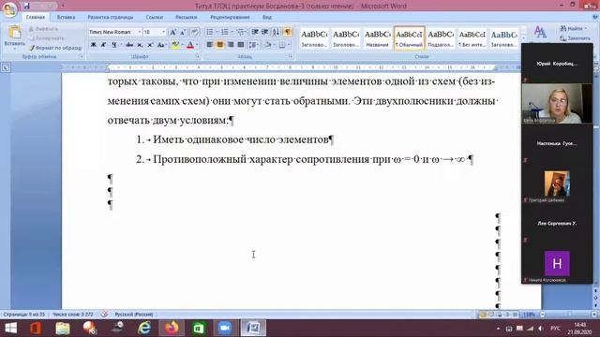Click the zoom out minus button
600x337 pixels.
[x=542, y=315]
